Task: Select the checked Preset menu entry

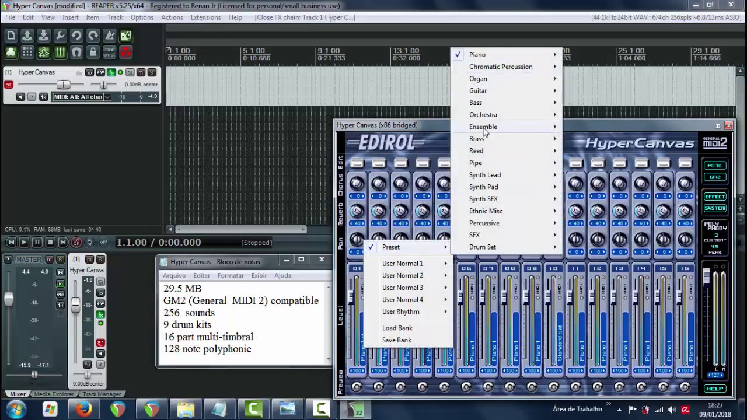Action: (x=408, y=247)
